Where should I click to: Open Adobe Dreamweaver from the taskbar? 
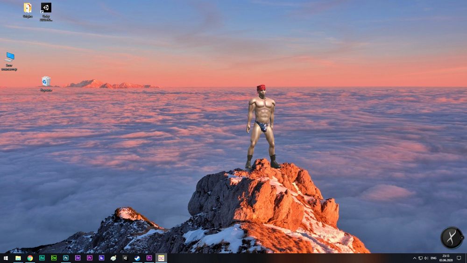pyautogui.click(x=54, y=258)
